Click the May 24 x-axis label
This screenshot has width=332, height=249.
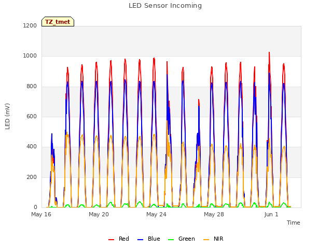[x=156, y=214]
